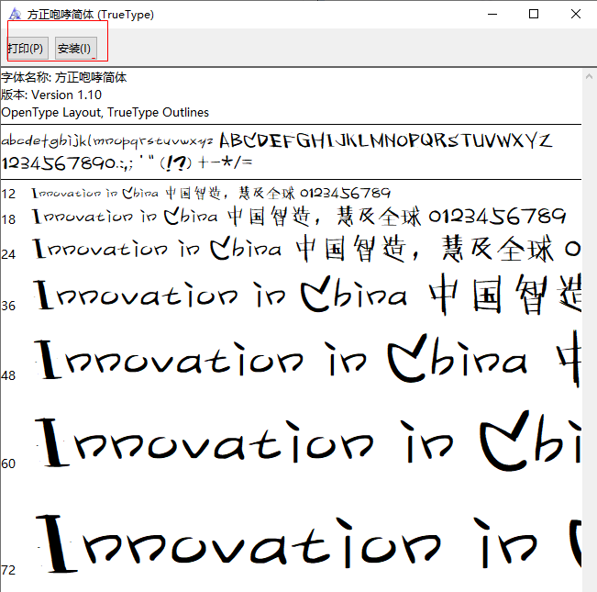Click the size 60 label
Screen dimensions: 597x592
click(8, 464)
